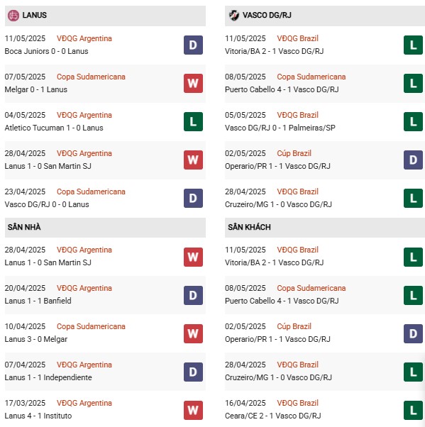Click the W badge for Lanus 4-1 Instituto
Image resolution: width=425 pixels, height=427 pixels.
(x=193, y=410)
